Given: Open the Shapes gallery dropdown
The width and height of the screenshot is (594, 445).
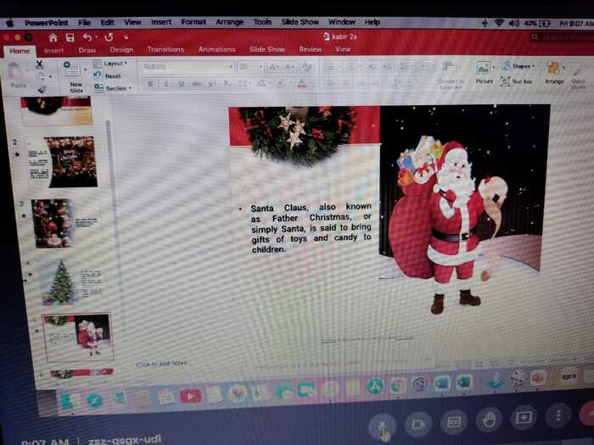Looking at the screenshot, I should pos(518,66).
